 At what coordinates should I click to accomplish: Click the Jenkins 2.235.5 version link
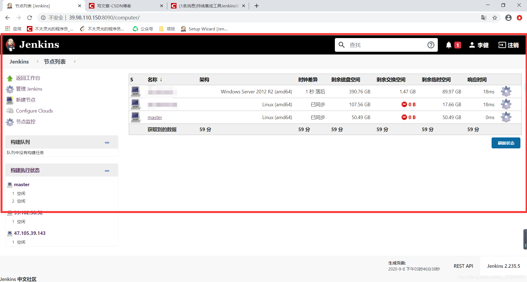coord(504,266)
